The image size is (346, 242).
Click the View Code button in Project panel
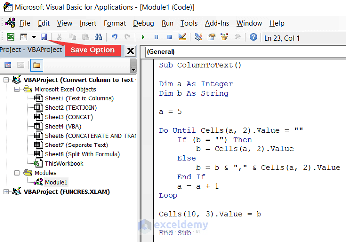pyautogui.click(x=8, y=65)
